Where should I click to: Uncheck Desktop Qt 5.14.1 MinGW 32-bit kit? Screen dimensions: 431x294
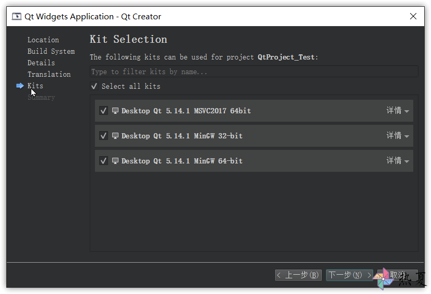pyautogui.click(x=103, y=136)
